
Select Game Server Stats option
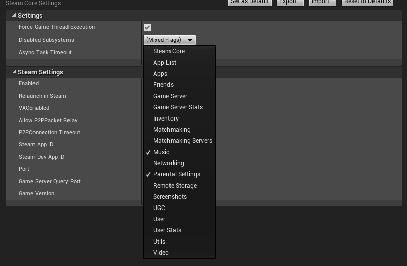click(x=178, y=107)
